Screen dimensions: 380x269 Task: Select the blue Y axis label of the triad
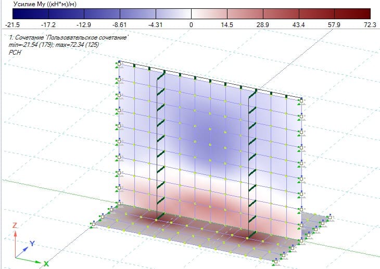32,244
